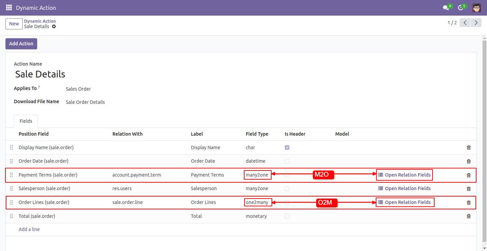This screenshot has width=487, height=251.
Task: Grab the drag handle of Order Date row
Action: click(x=11, y=161)
